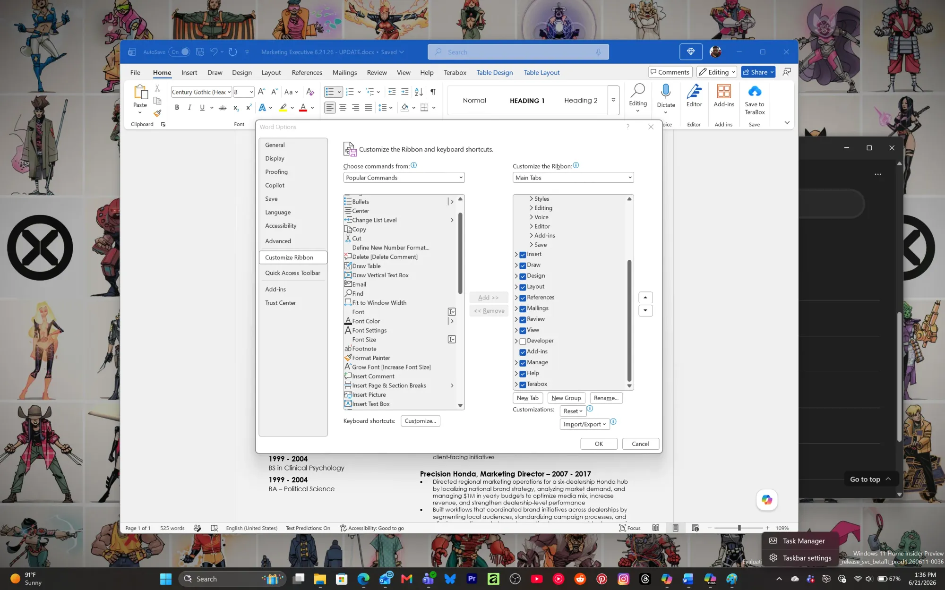Expand the View tab tree node

click(x=516, y=331)
